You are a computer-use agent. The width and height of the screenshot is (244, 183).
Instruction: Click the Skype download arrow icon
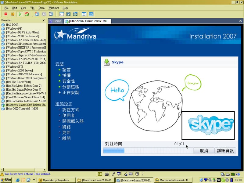(107, 62)
